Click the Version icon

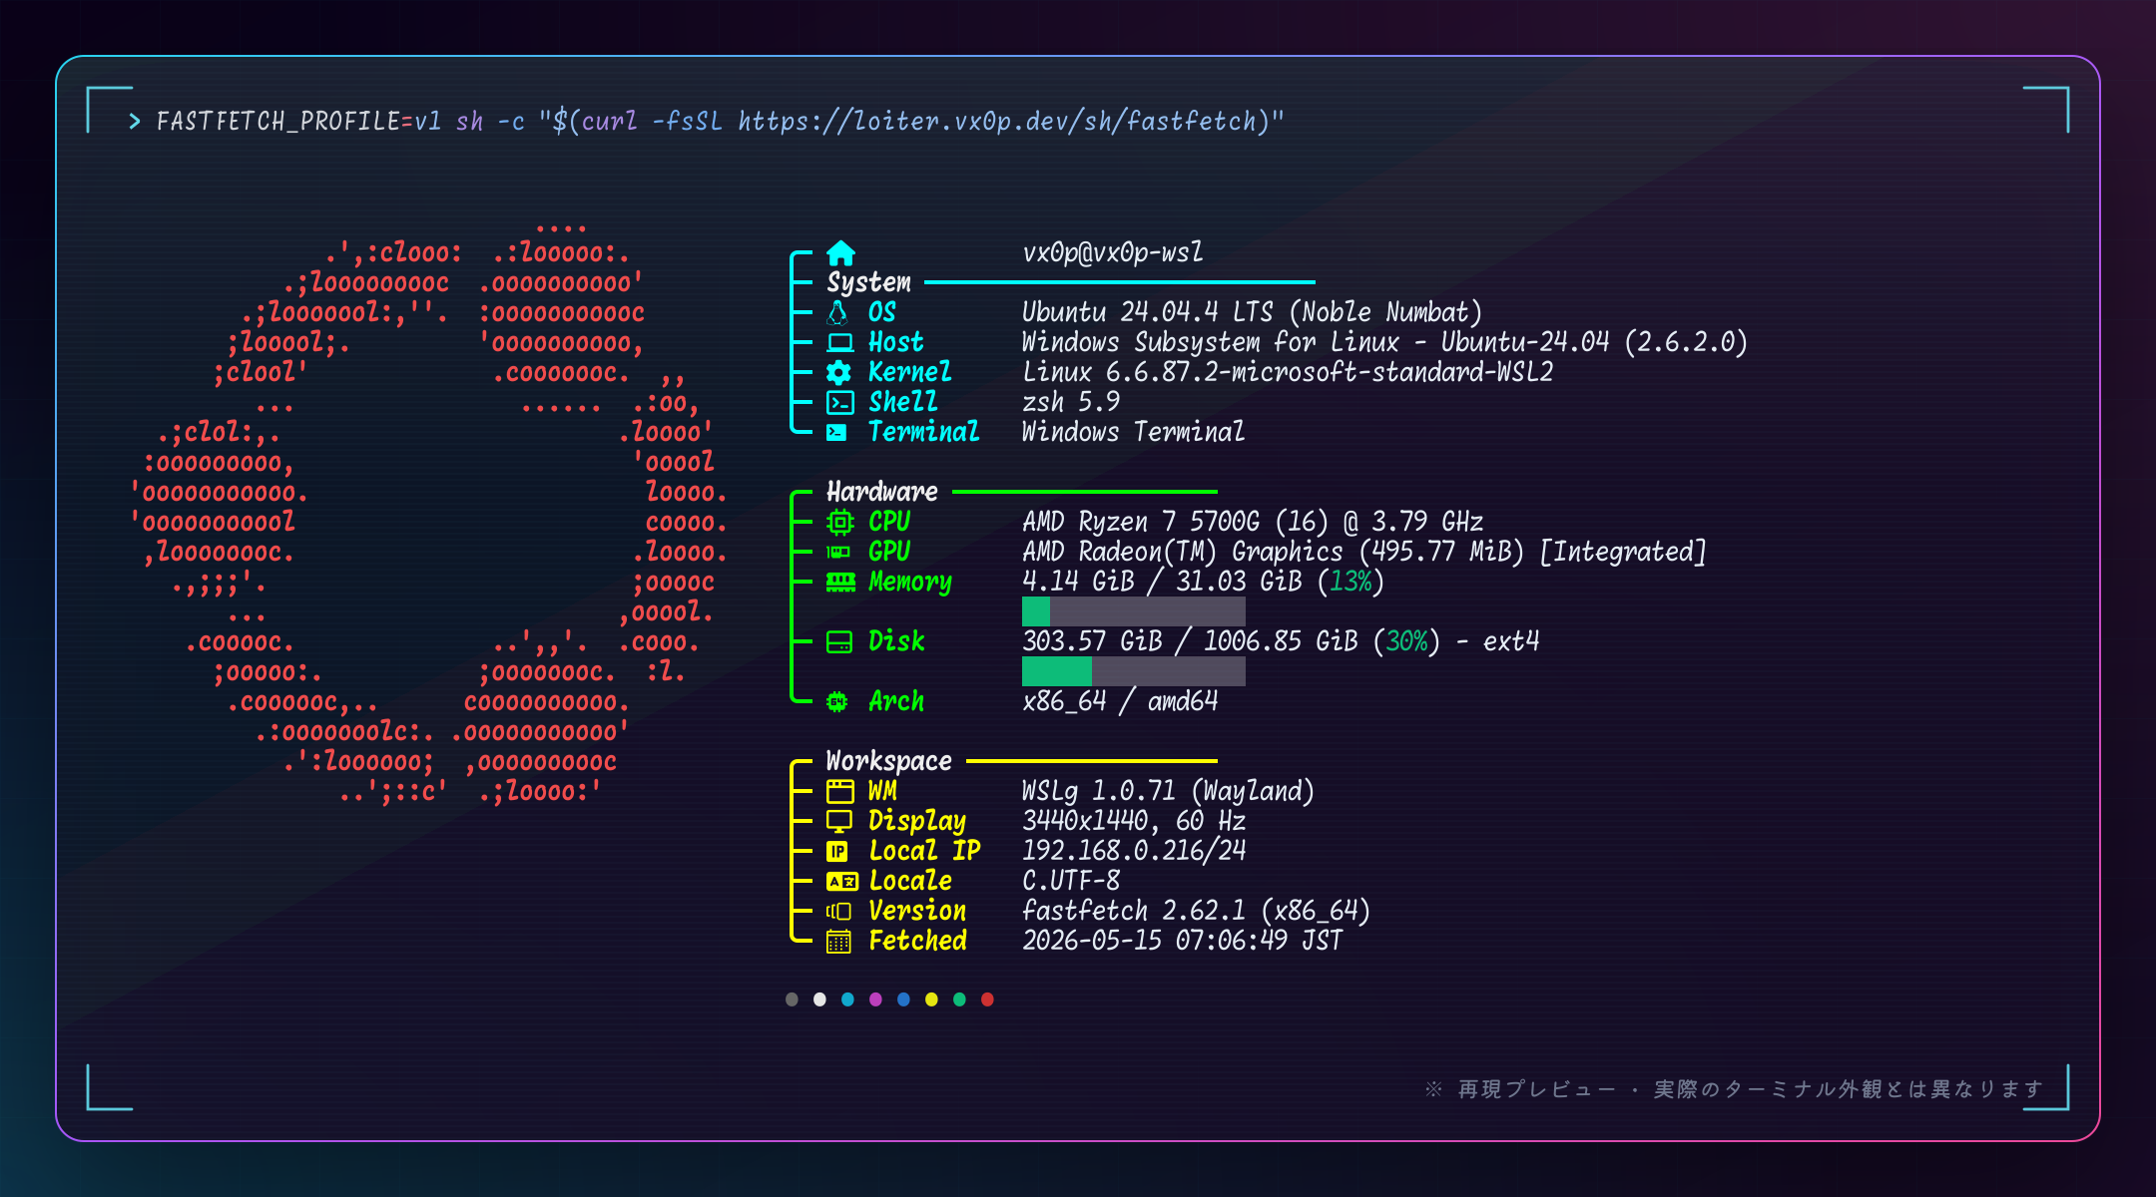pyautogui.click(x=838, y=911)
